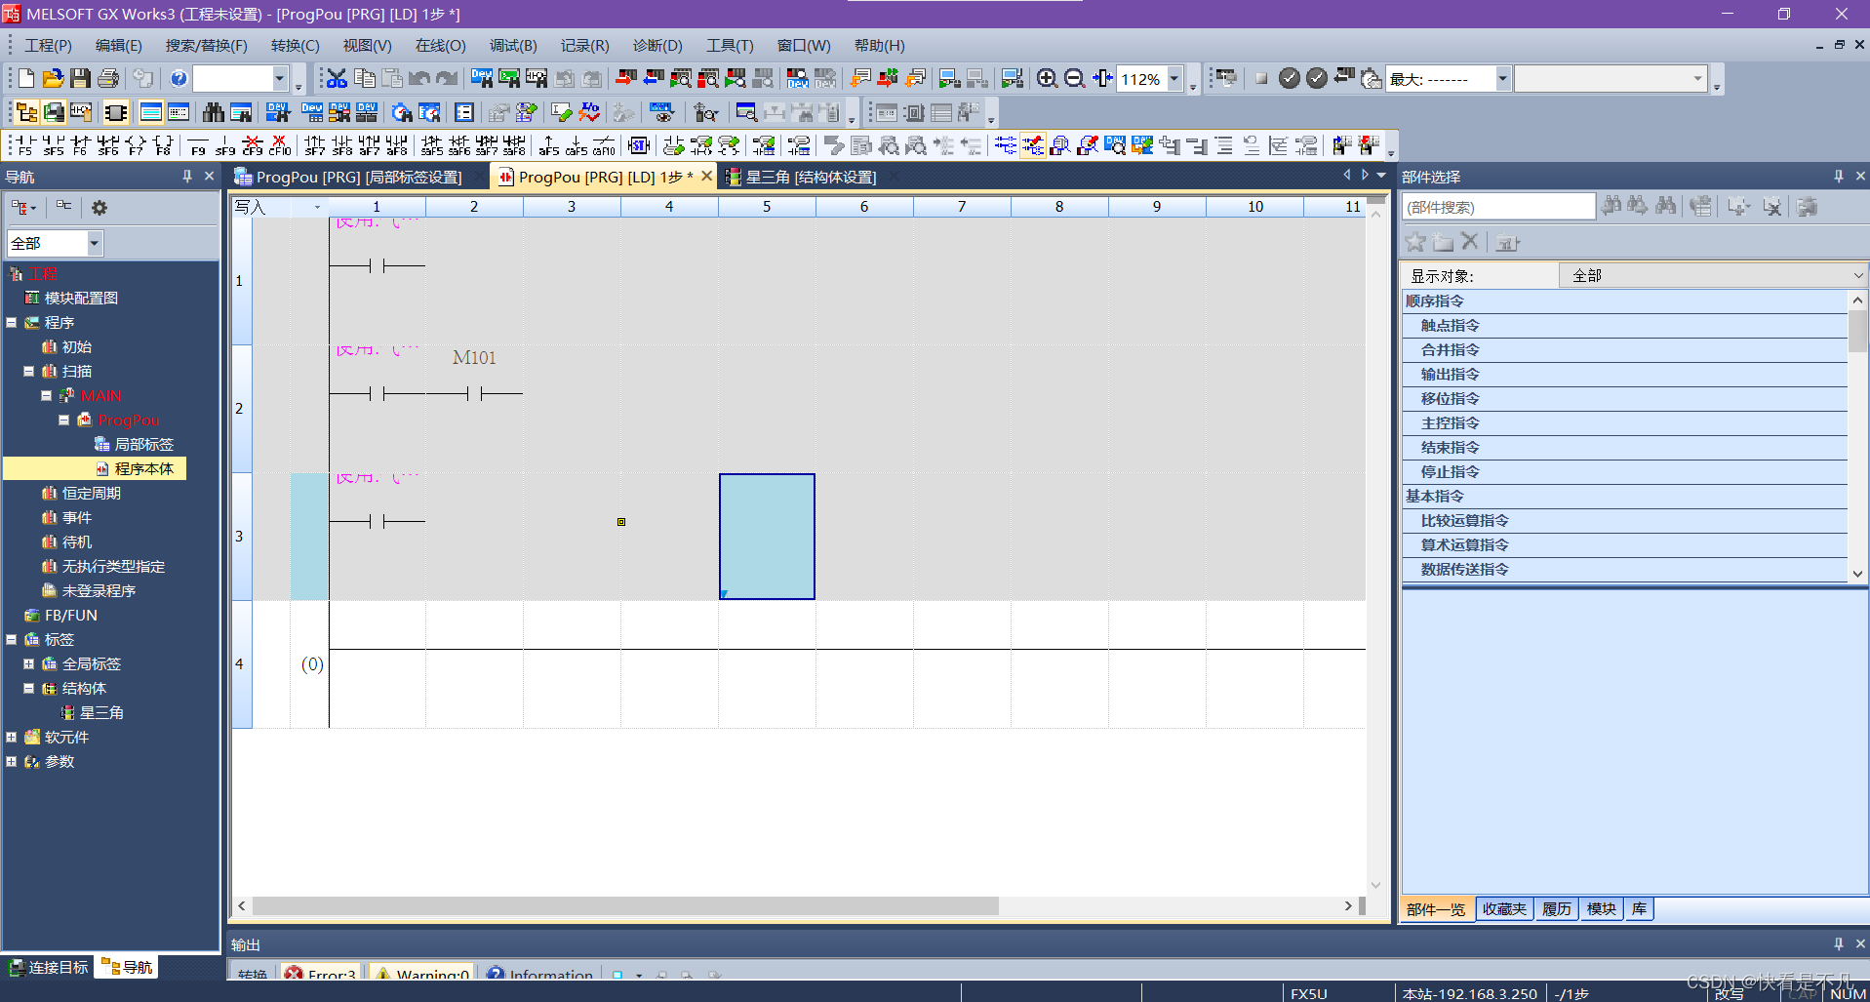This screenshot has width=1870, height=1002.
Task: Click the inline ST box icon
Action: click(x=639, y=145)
